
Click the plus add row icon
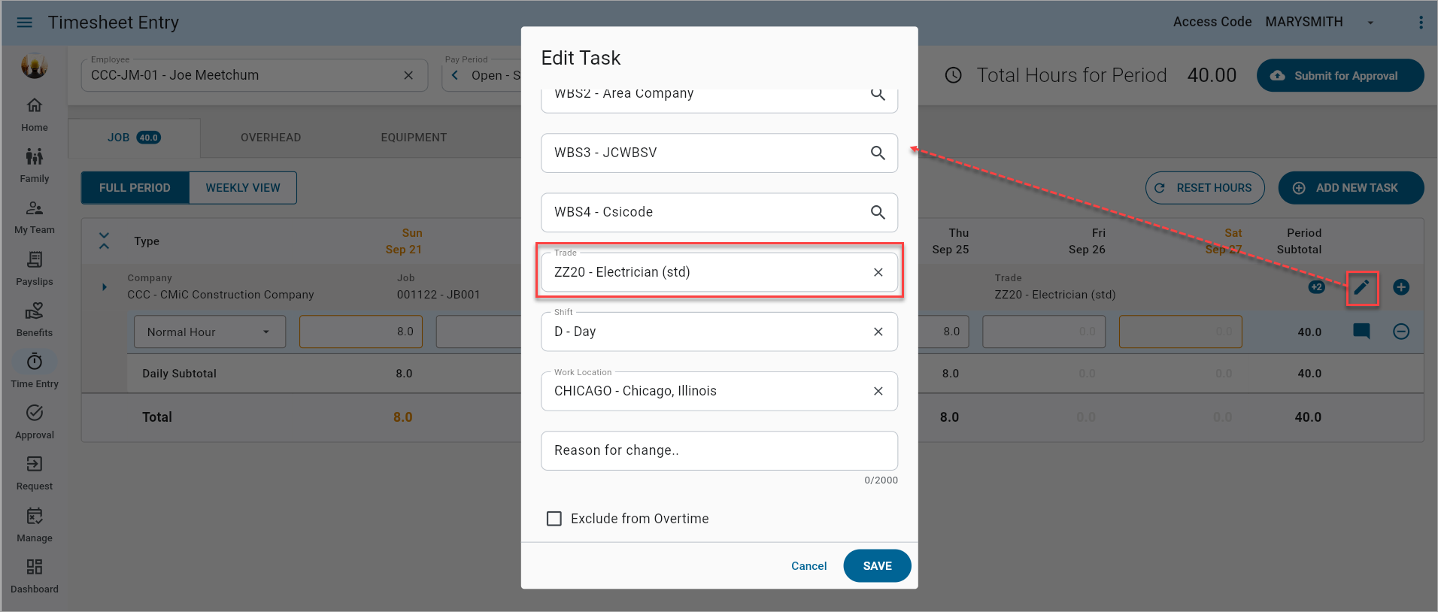coord(1401,287)
